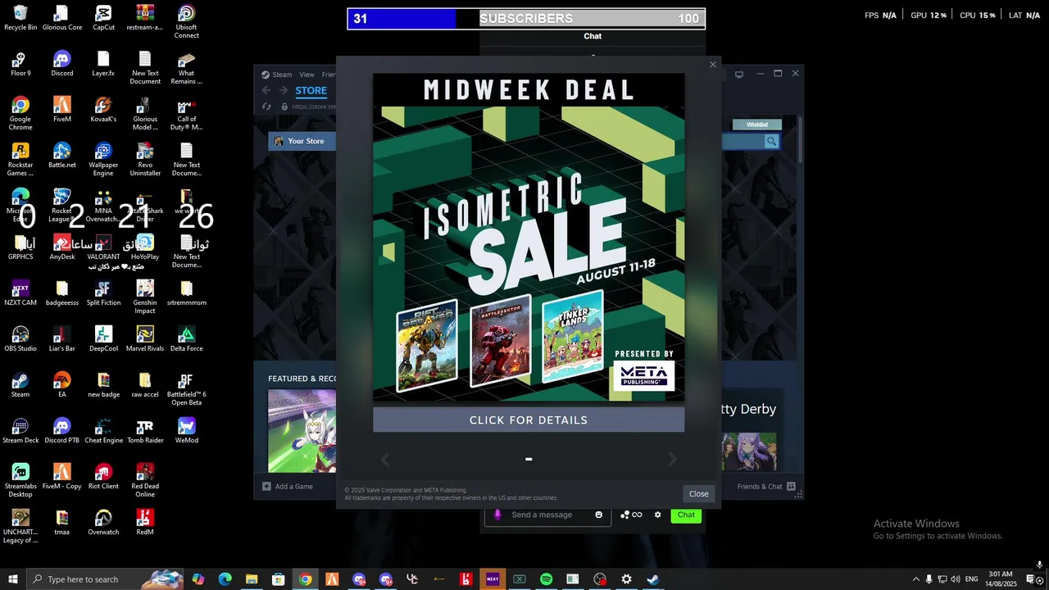Viewport: 1049px width, 590px height.
Task: Launch OBS Studio desktop icon
Action: [x=20, y=339]
